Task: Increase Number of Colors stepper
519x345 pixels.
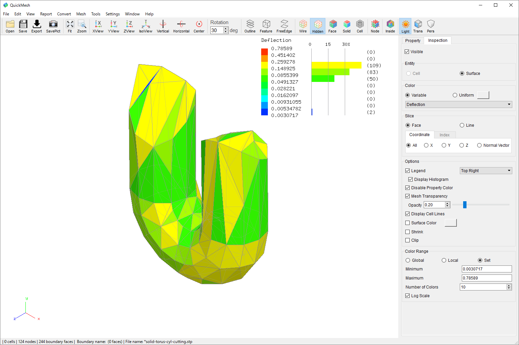Action: tap(509, 286)
